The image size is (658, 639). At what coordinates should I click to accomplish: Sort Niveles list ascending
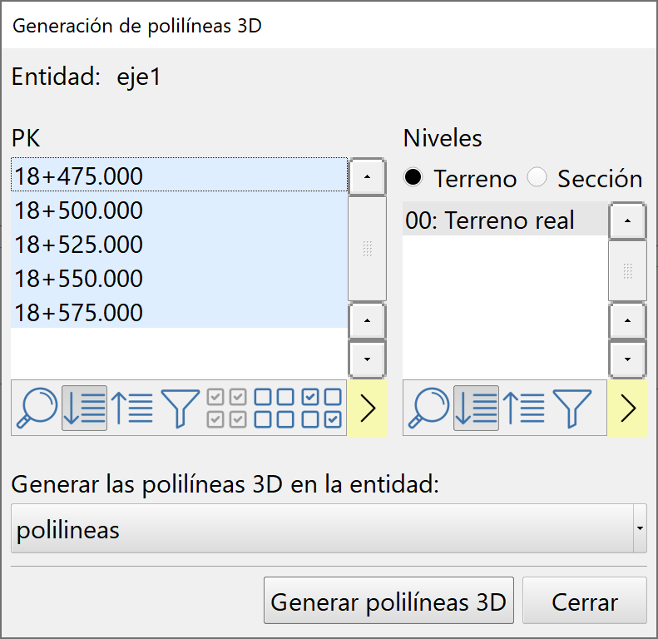[x=524, y=408]
